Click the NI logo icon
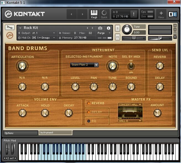Image resolution: width=181 pixels, height=163 pixels. tap(173, 14)
